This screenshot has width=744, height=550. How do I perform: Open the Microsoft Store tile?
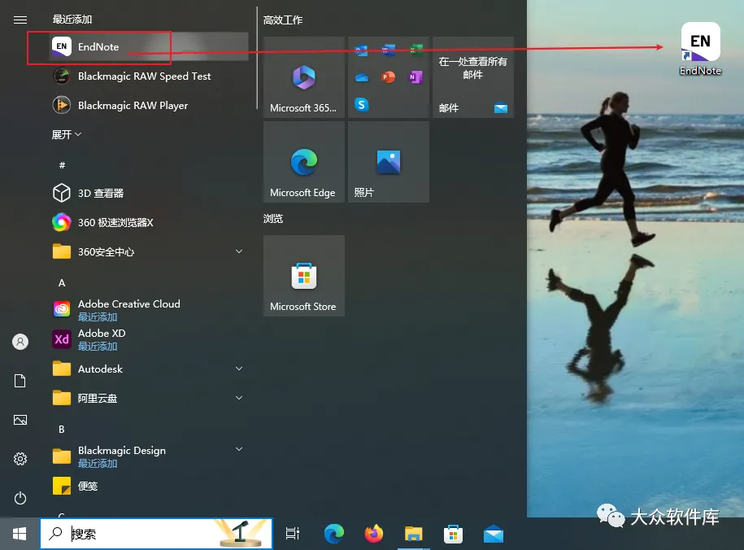(303, 276)
